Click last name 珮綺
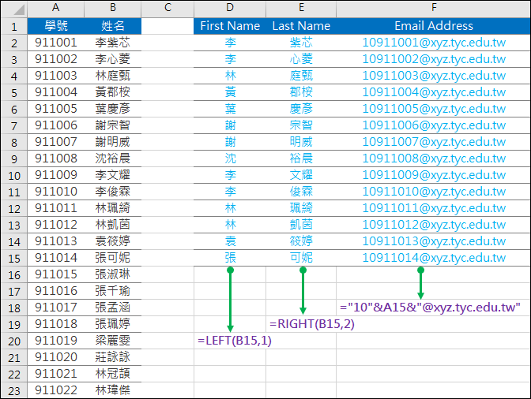531x399 pixels. 301,208
